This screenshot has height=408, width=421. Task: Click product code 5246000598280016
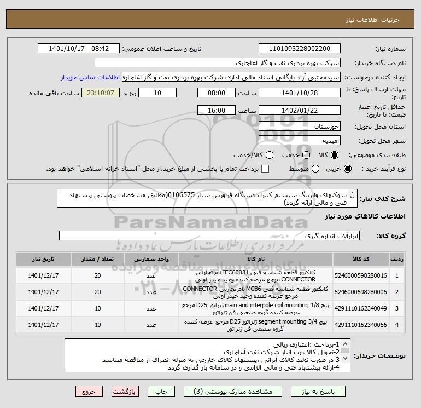click(361, 275)
